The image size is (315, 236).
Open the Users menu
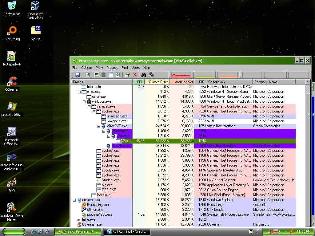click(136, 68)
